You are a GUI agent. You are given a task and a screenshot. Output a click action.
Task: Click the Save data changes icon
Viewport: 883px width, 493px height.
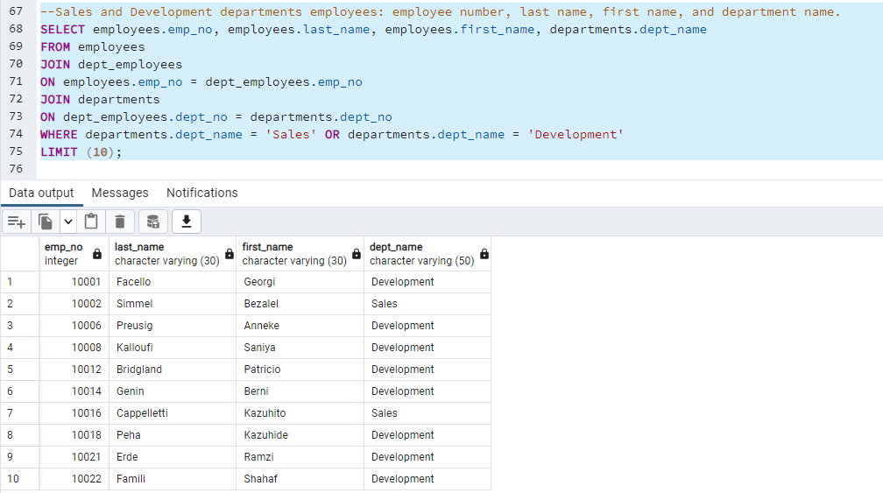click(x=153, y=222)
